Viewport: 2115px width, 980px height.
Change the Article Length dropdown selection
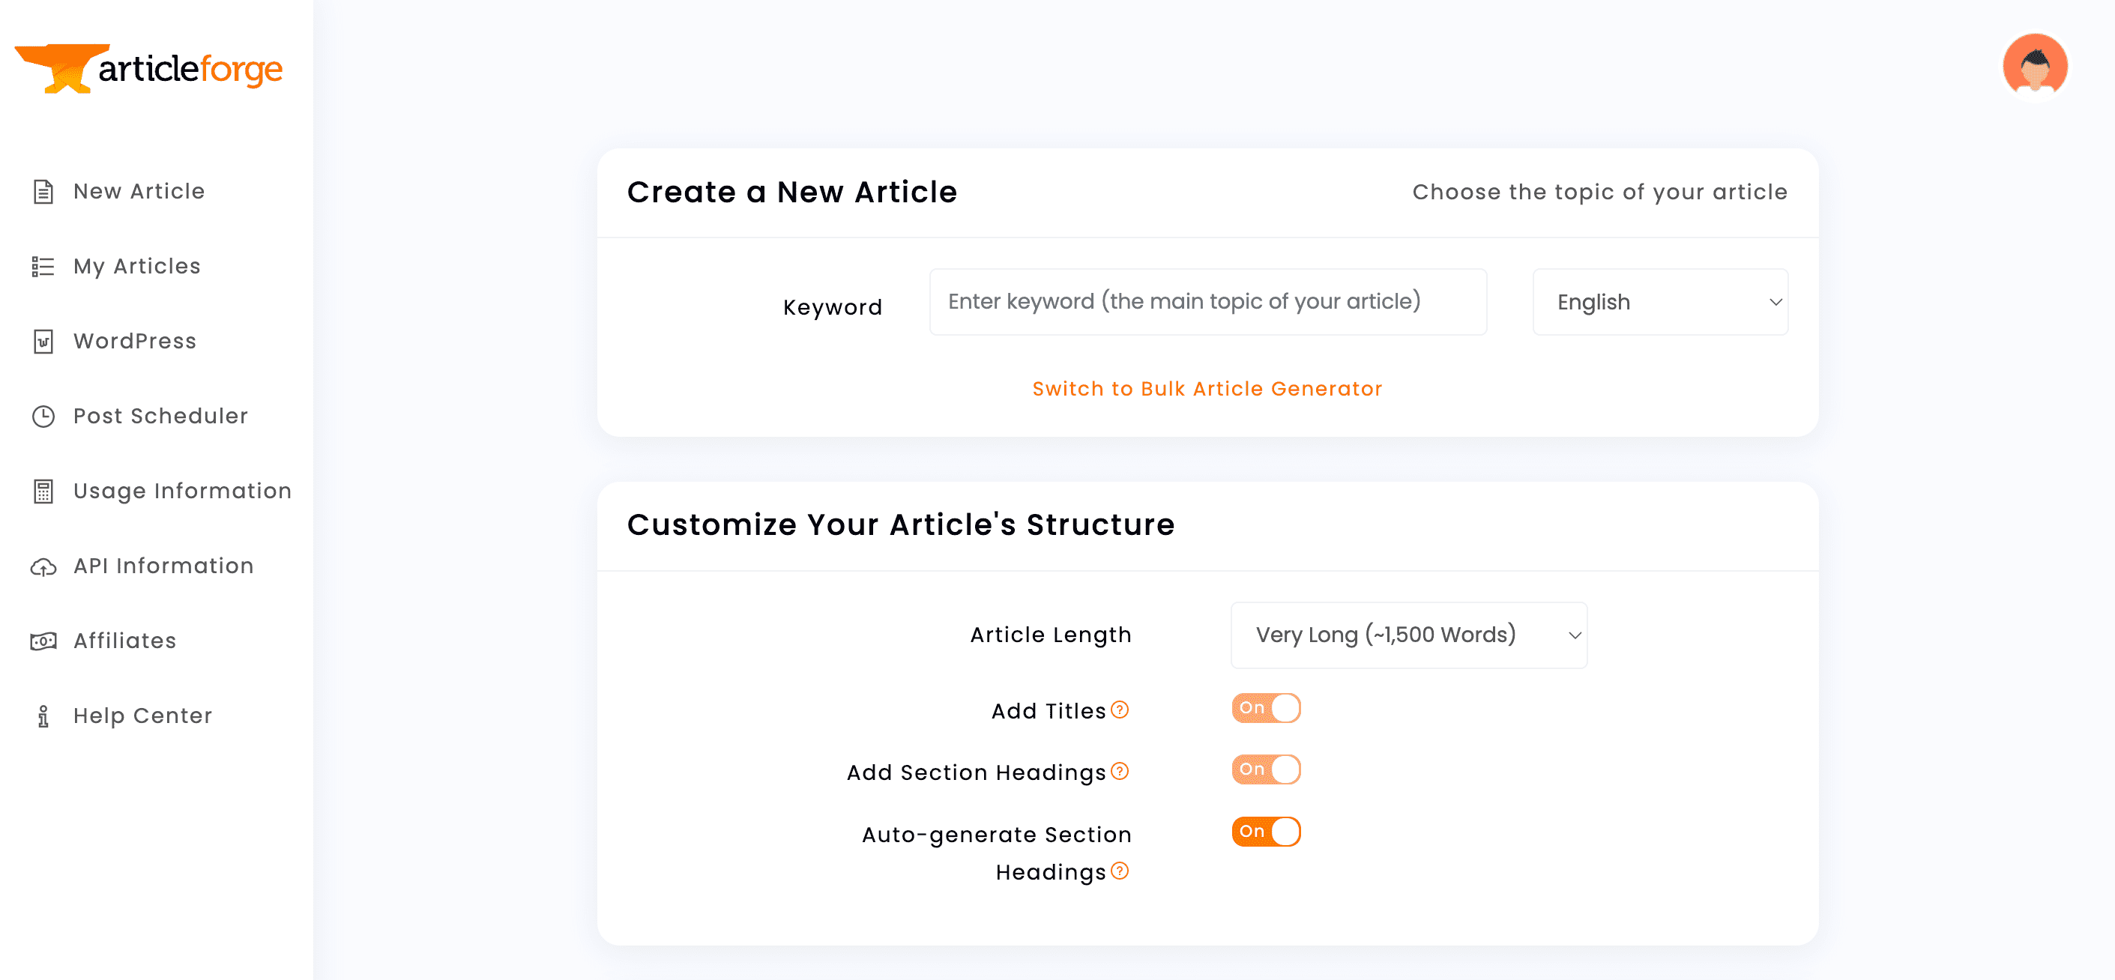click(1408, 635)
